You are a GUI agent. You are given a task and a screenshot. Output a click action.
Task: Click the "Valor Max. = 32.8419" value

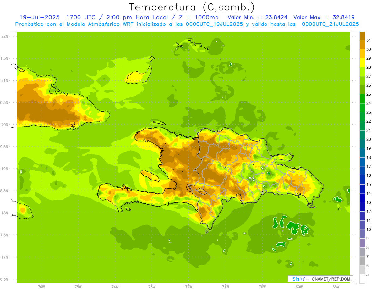(x=324, y=17)
